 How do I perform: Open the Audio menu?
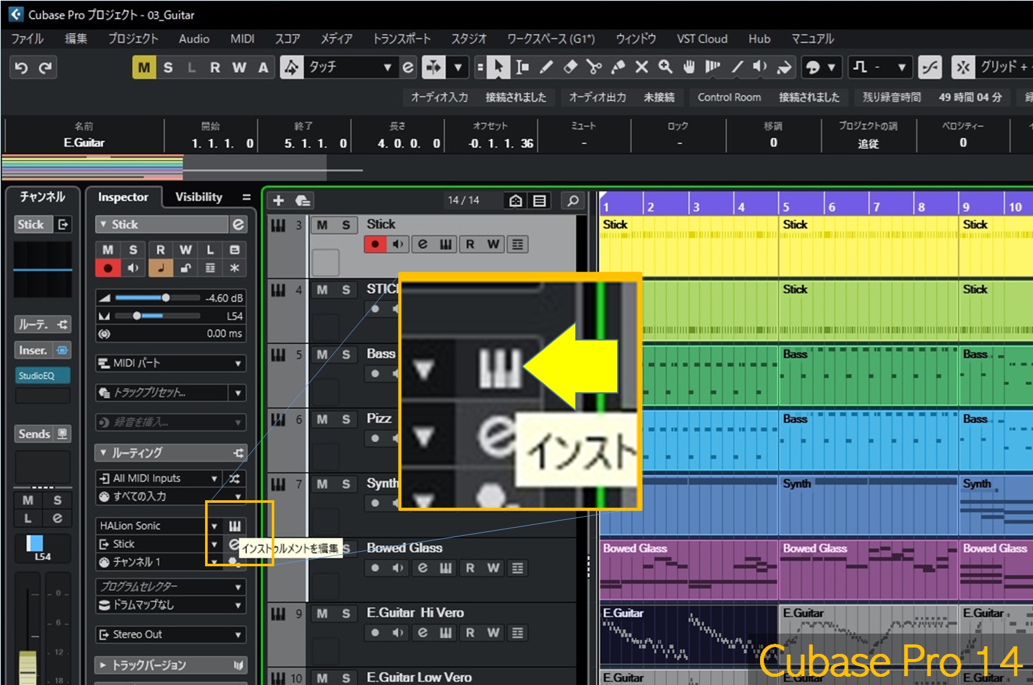coord(194,39)
